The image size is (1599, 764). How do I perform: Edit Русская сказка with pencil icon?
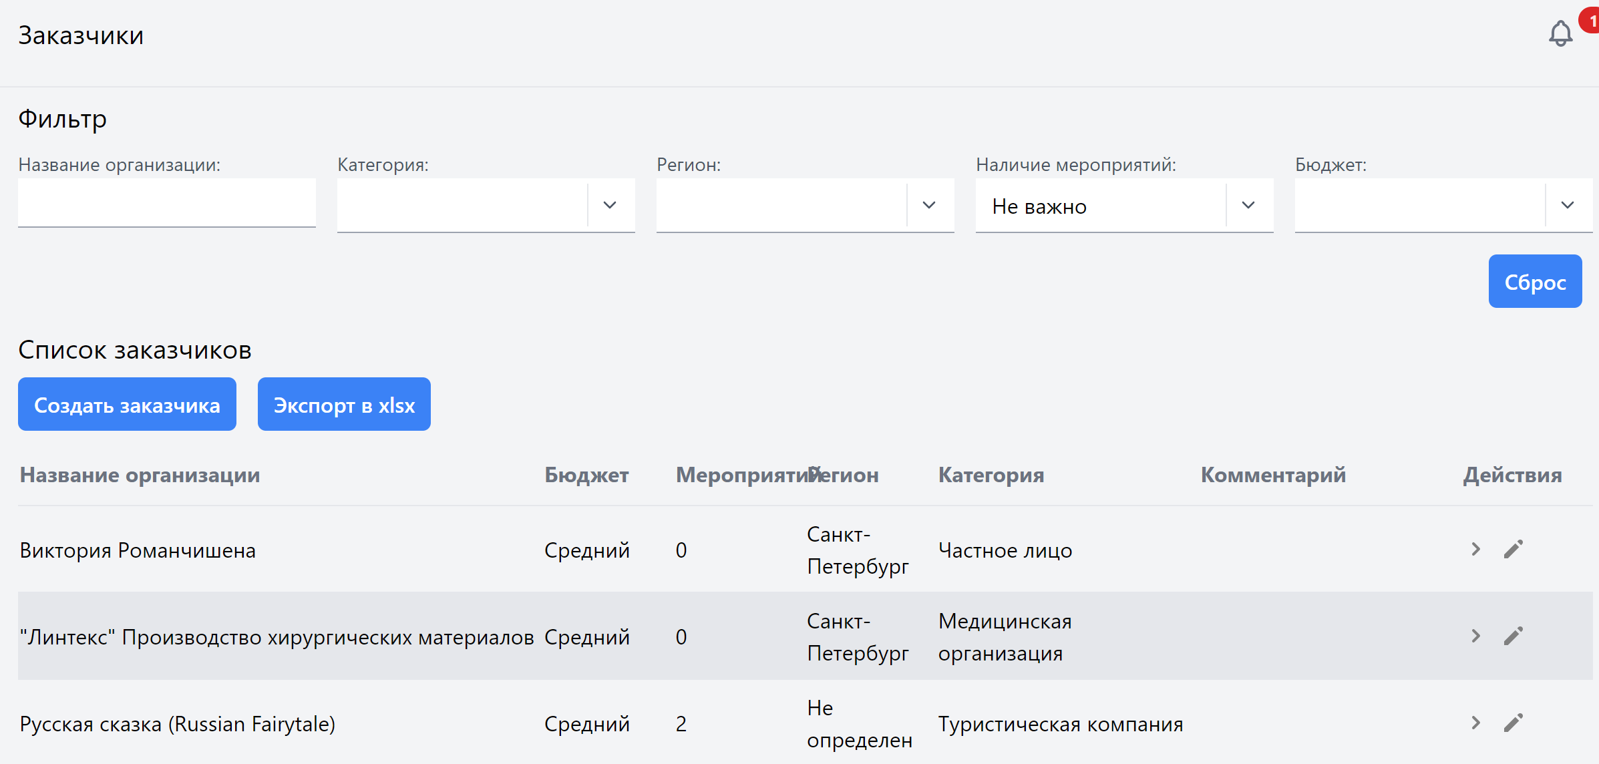click(1514, 723)
